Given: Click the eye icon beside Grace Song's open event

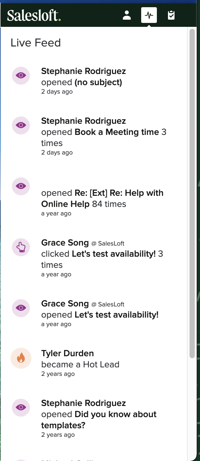Looking at the screenshot, I should 21,308.
